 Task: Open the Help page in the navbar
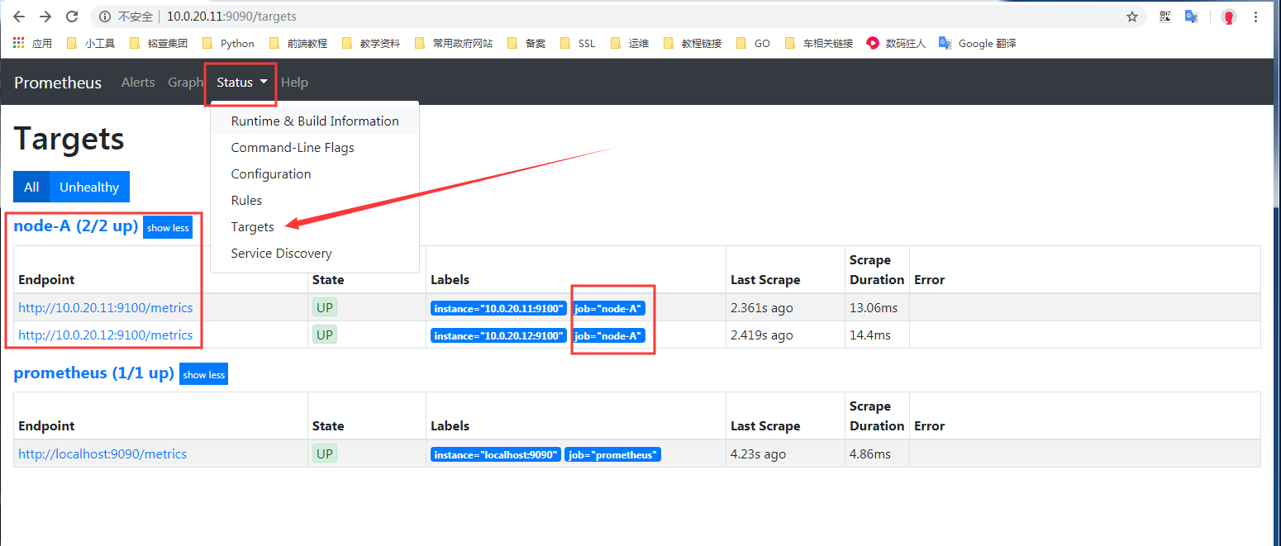pyautogui.click(x=294, y=83)
